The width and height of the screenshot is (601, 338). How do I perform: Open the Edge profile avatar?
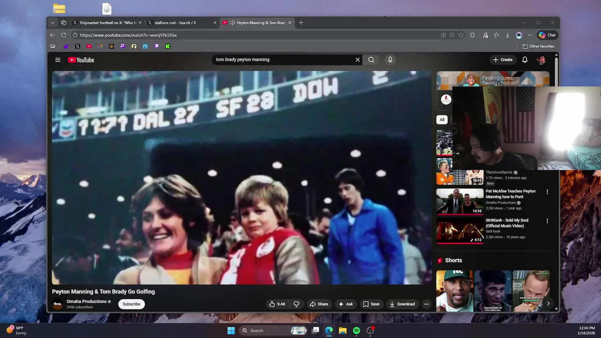point(519,35)
